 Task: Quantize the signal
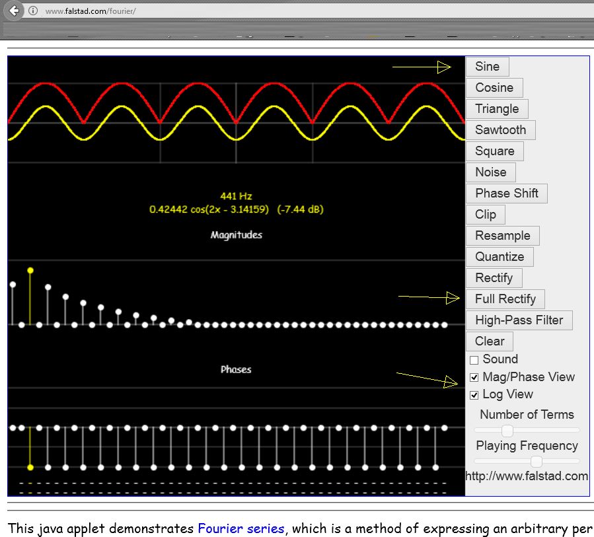coord(499,256)
